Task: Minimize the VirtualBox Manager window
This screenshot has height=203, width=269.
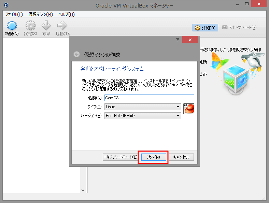Action: coord(238,4)
